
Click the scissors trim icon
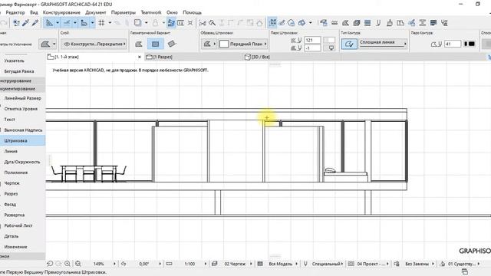click(203, 23)
